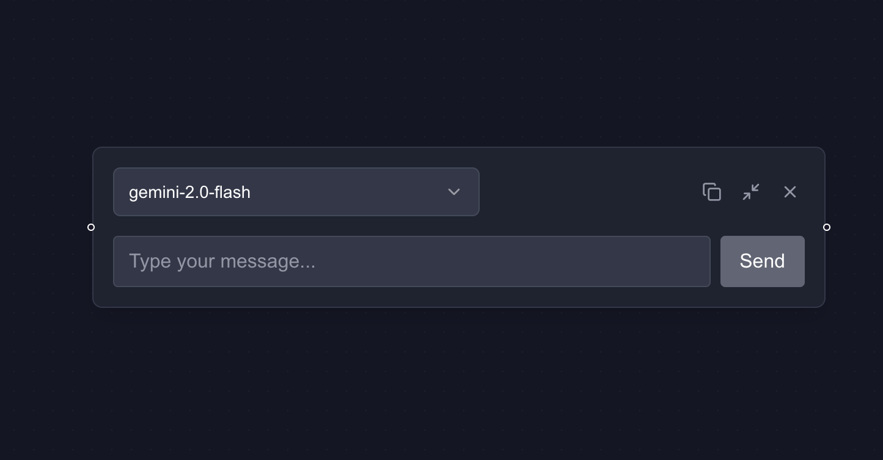Copy the node using overlapping squares icon
The width and height of the screenshot is (883, 460).
click(x=712, y=192)
